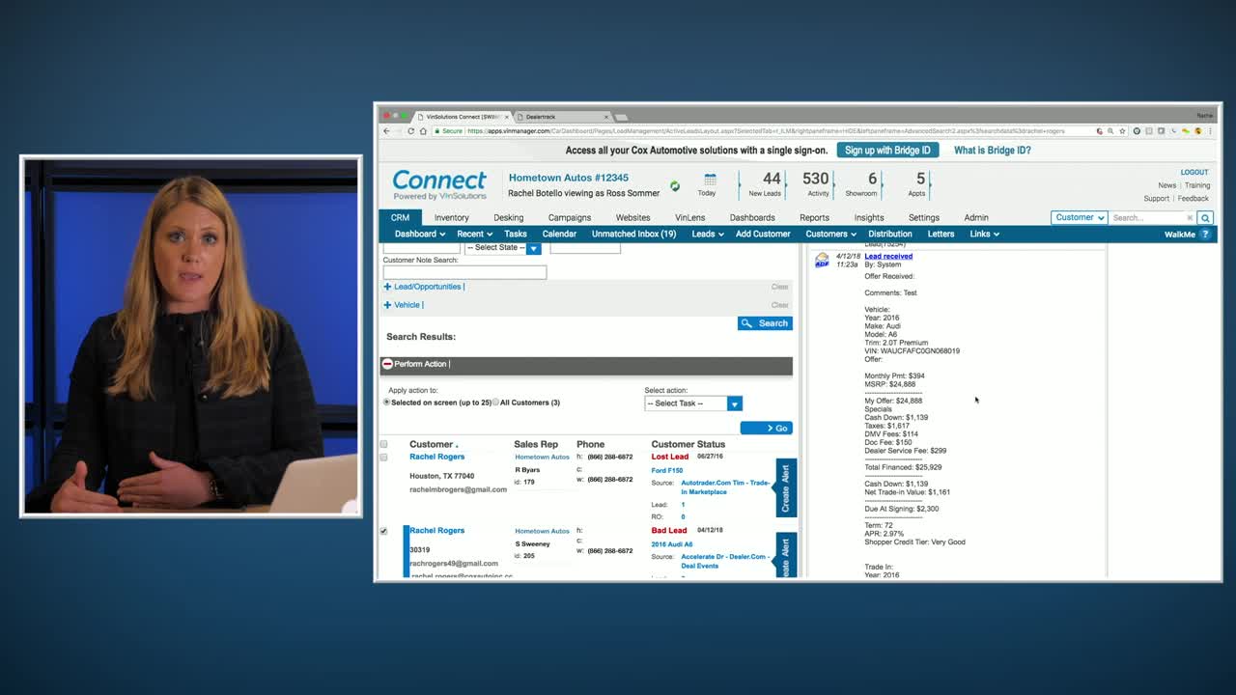Toggle the select-all checkbox in Customer header
This screenshot has height=695, width=1236.
tap(383, 445)
